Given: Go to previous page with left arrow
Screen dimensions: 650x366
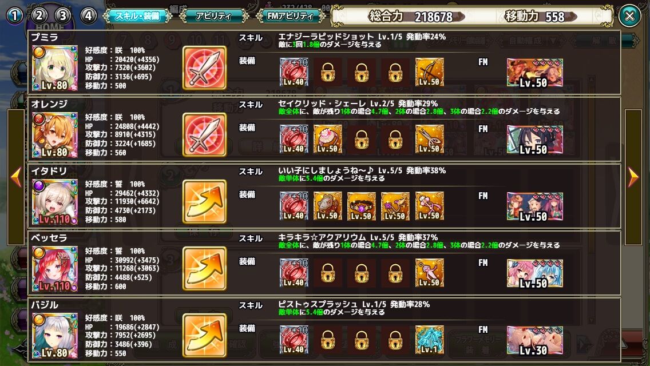Looking at the screenshot, I should click(x=16, y=177).
